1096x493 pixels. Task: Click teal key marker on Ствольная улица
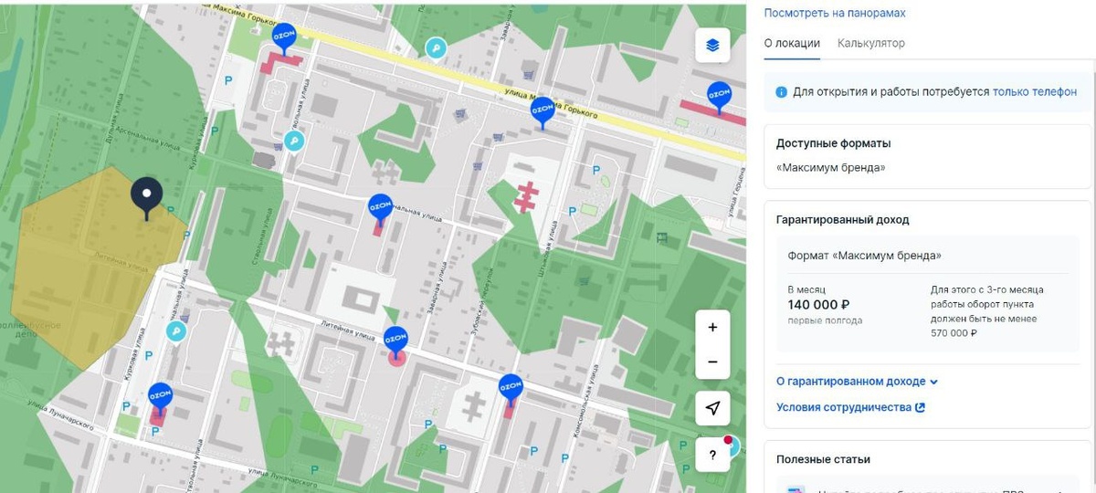point(293,141)
